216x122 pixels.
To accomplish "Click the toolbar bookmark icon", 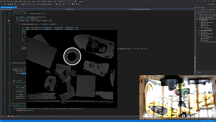I will (73, 4).
